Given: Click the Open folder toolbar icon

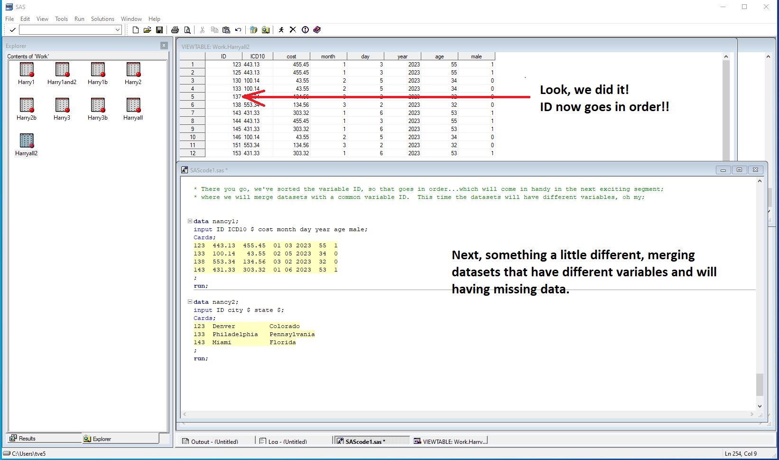Looking at the screenshot, I should (148, 30).
